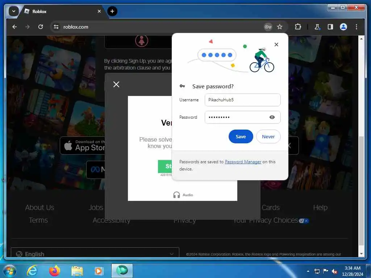The width and height of the screenshot is (371, 278).
Task: Open Your Privacy Choices link
Action: 271,220
